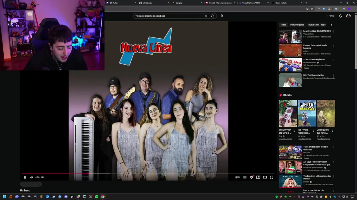Open options for Payo vs Pshero video

pyautogui.click(x=334, y=46)
